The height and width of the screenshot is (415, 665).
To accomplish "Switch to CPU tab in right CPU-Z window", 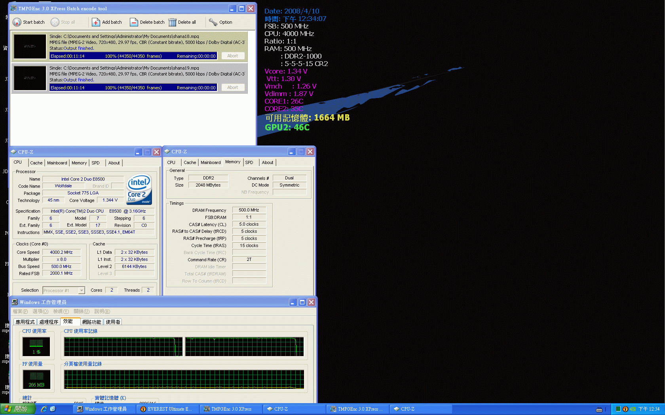I will 171,162.
